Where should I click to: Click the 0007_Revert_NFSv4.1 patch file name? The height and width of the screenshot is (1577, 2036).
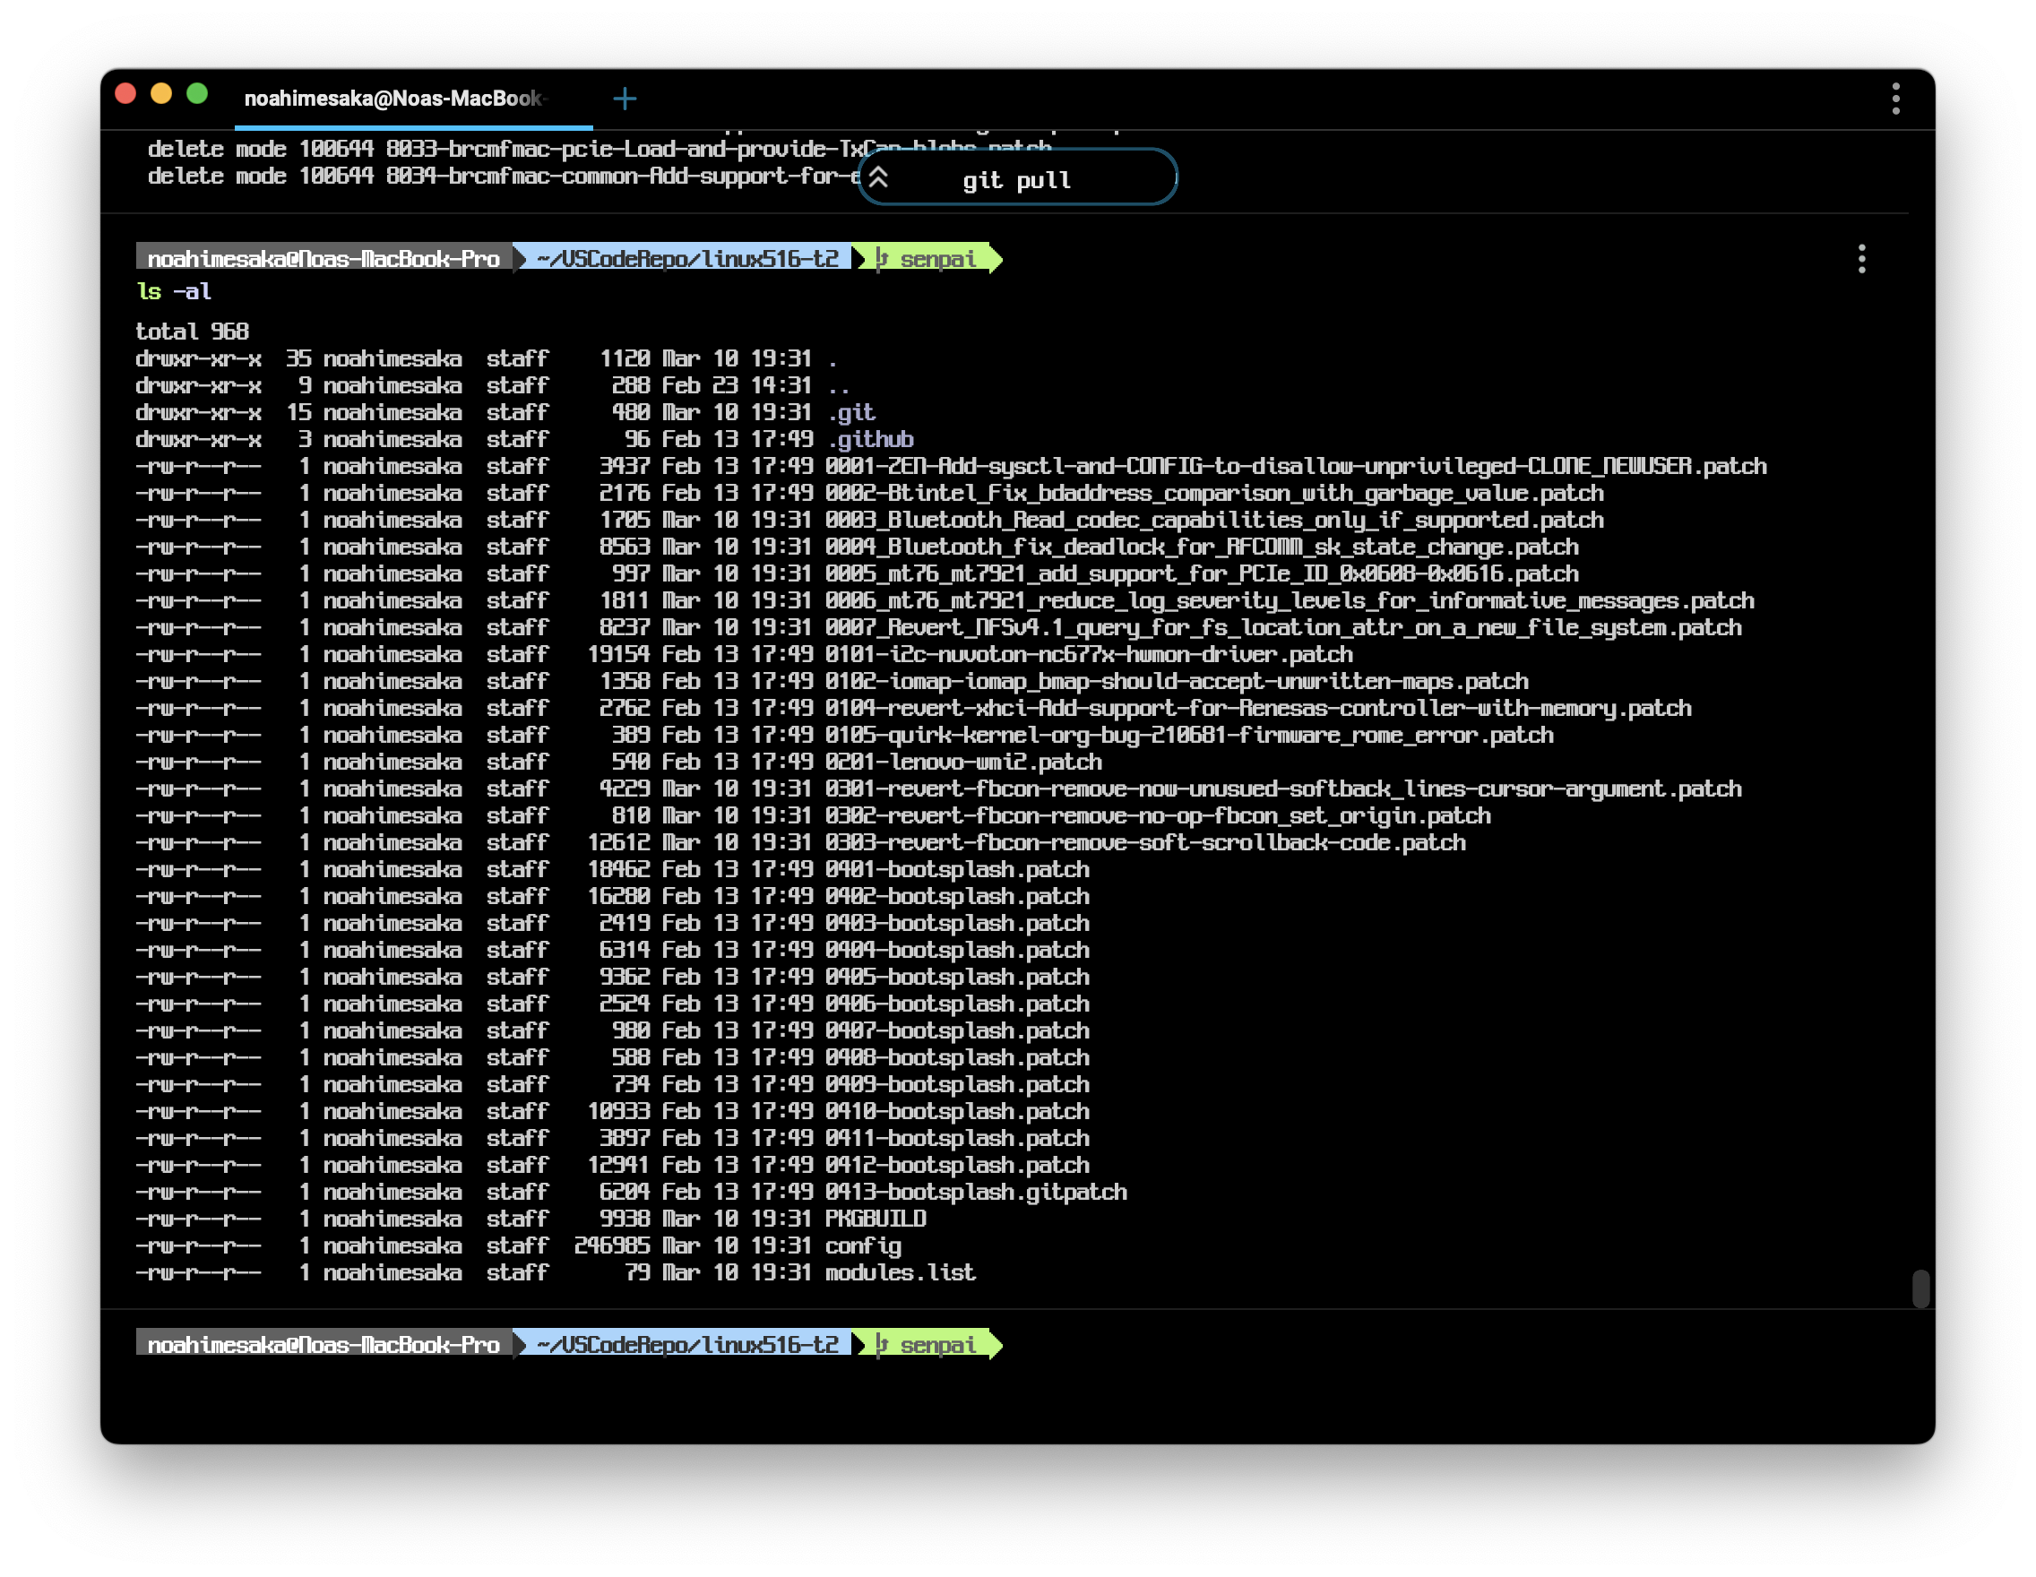(1283, 627)
